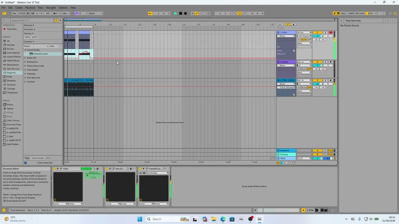Click the 1 Vital track volume field
The width and height of the screenshot is (399, 224).
pyautogui.click(x=318, y=36)
